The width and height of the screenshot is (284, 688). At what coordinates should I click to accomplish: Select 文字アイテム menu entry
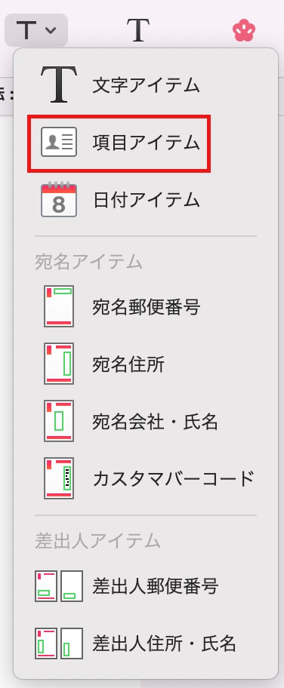pyautogui.click(x=146, y=84)
